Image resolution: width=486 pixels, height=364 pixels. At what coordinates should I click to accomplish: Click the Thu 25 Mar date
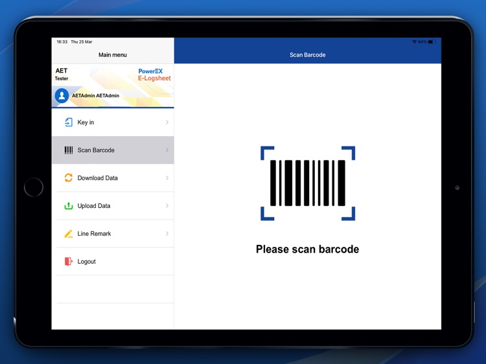[x=82, y=42]
